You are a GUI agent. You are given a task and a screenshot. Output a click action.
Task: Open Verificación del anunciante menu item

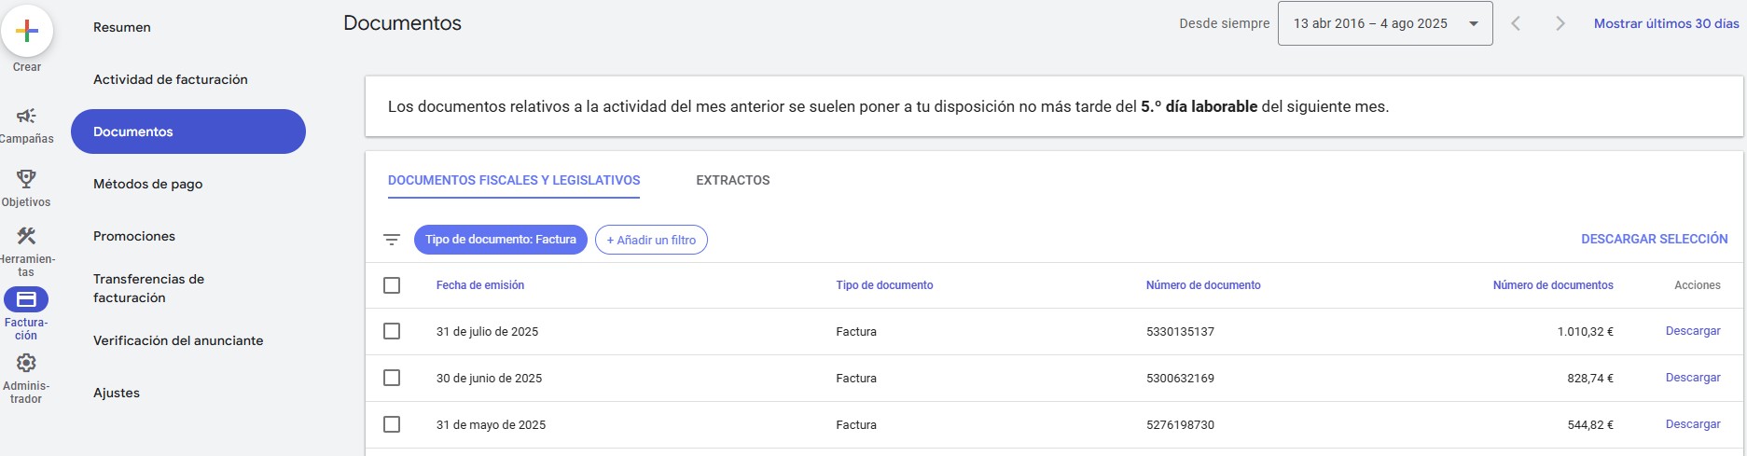(178, 340)
